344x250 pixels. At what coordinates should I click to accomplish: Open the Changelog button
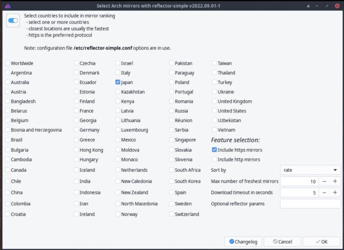243,242
